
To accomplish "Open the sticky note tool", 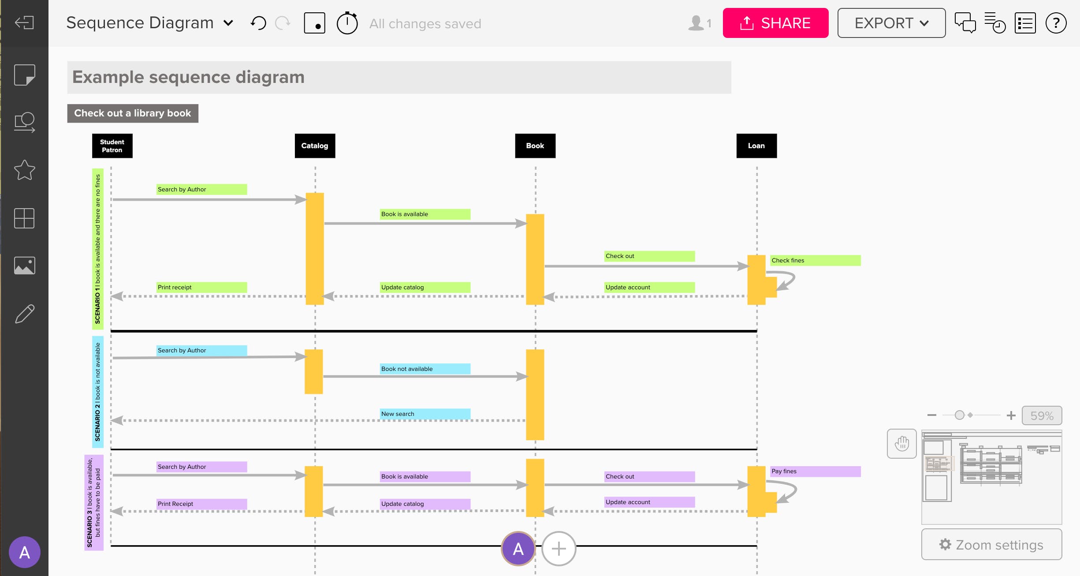I will click(24, 75).
